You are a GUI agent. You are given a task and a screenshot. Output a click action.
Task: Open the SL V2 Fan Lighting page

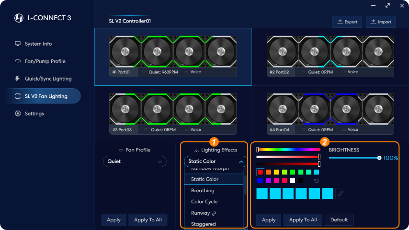point(46,96)
